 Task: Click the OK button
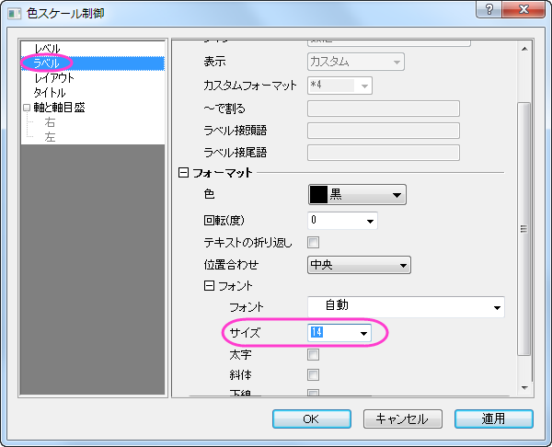312,418
